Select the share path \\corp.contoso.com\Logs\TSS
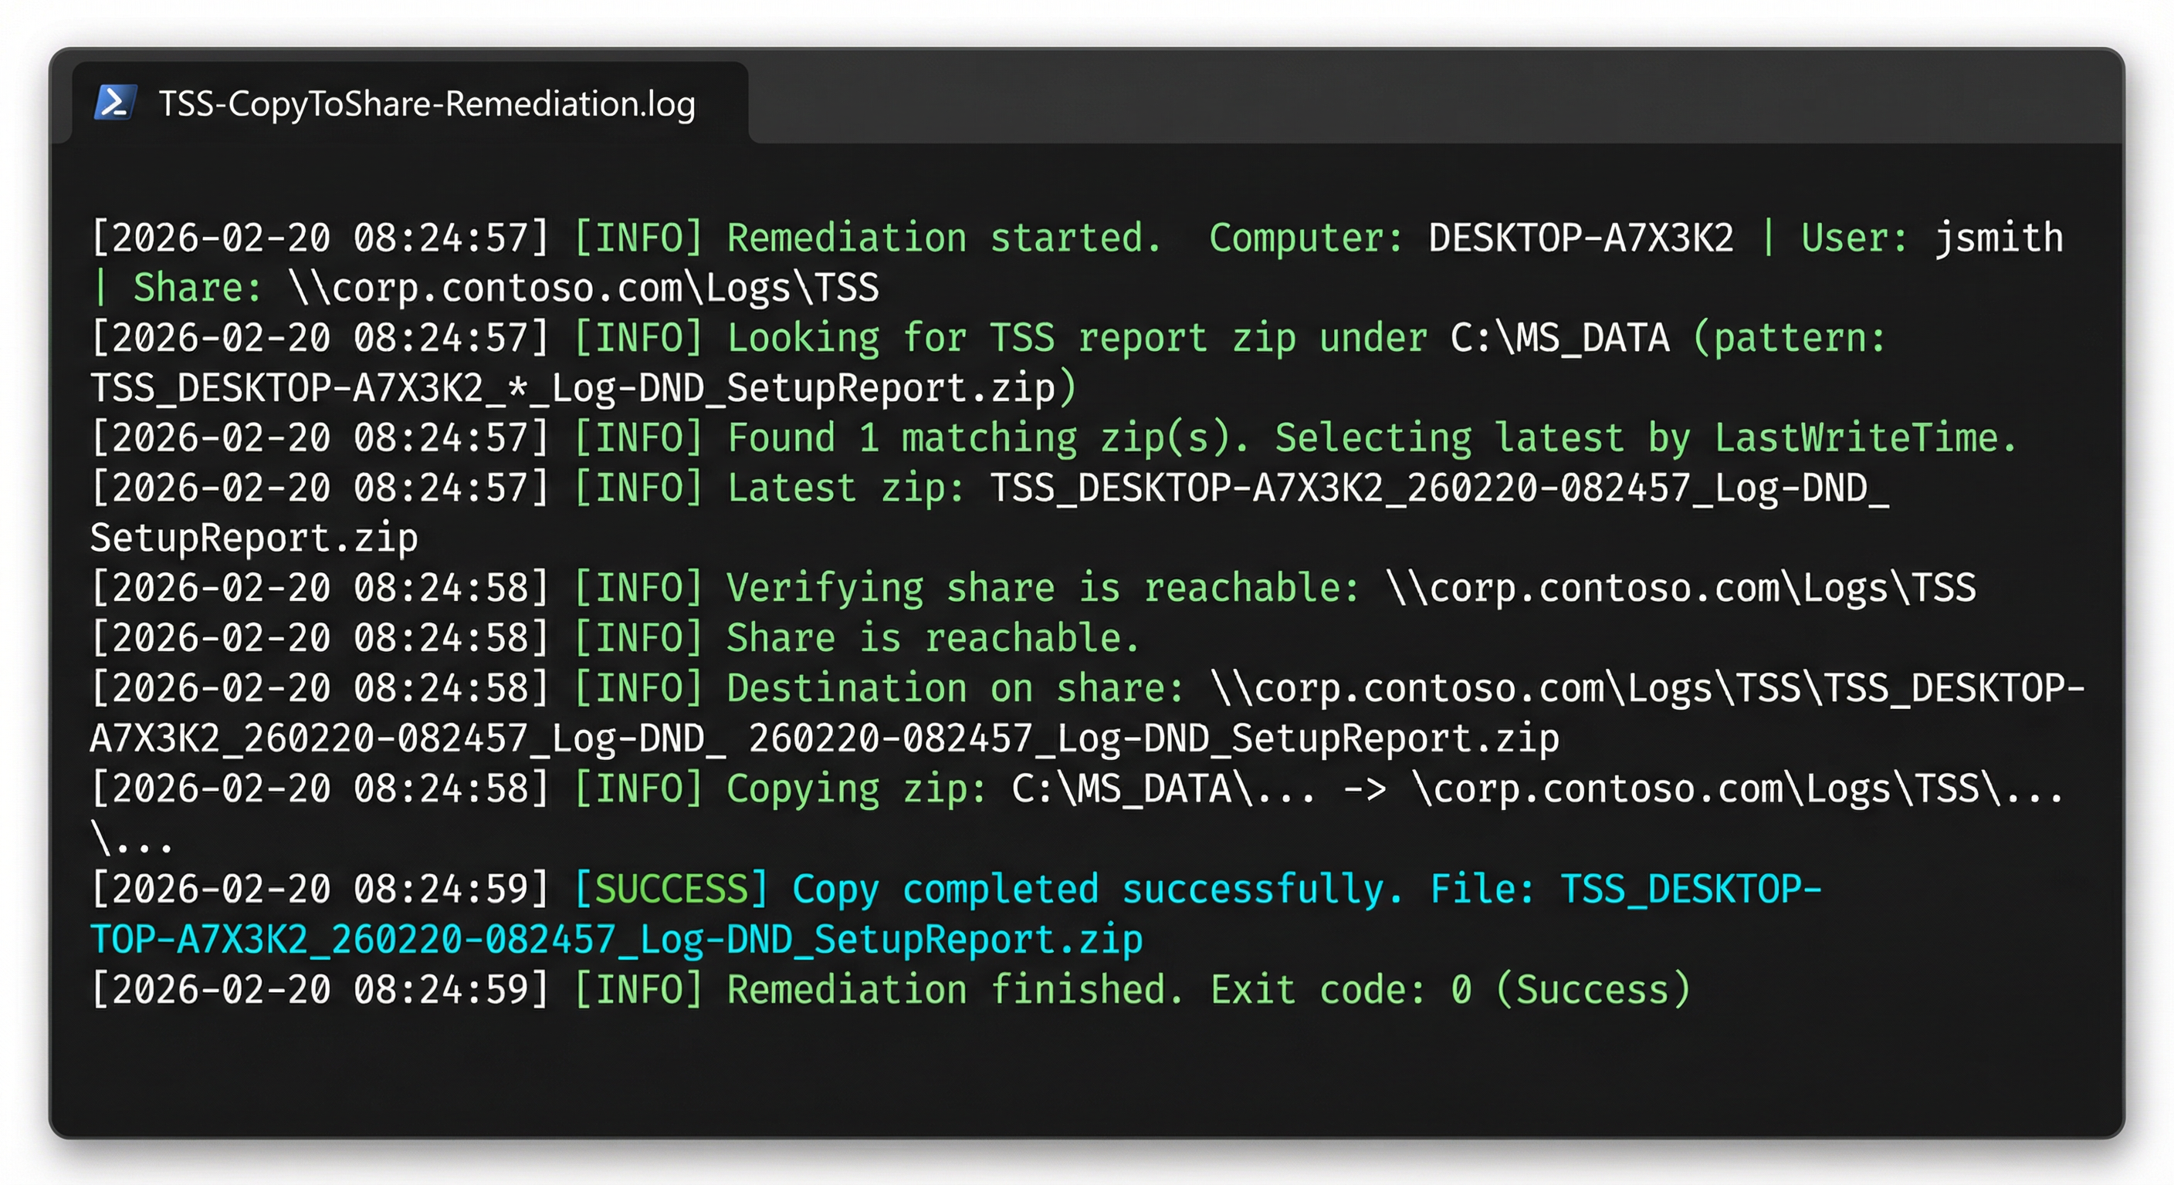This screenshot has height=1185, width=2174. [x=582, y=287]
